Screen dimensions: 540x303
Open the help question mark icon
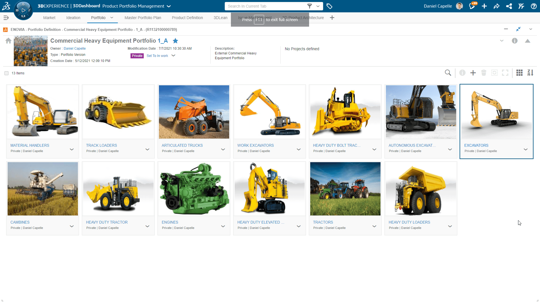pos(534,6)
